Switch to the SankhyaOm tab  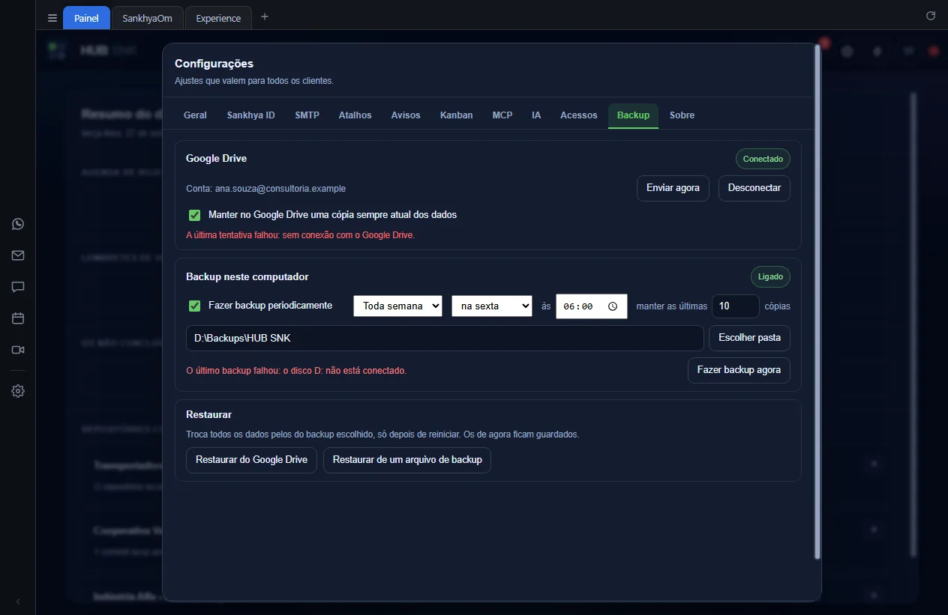pos(148,18)
